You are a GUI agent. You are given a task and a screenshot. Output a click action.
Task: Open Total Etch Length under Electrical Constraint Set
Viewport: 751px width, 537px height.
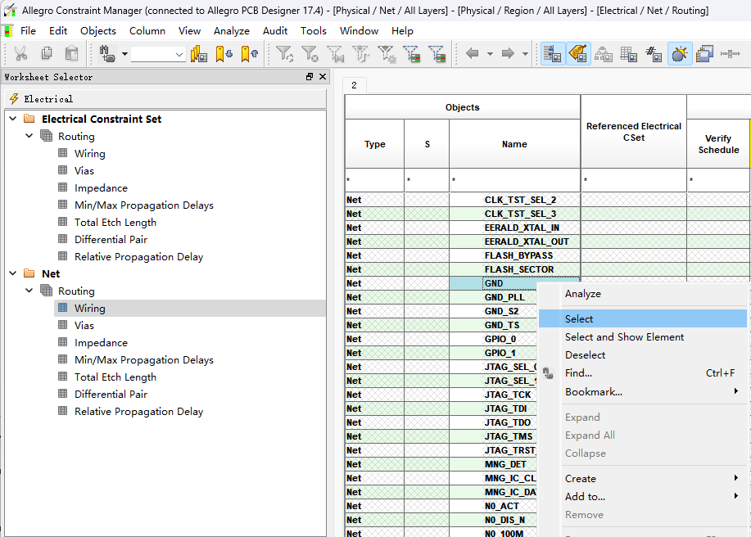tap(115, 223)
